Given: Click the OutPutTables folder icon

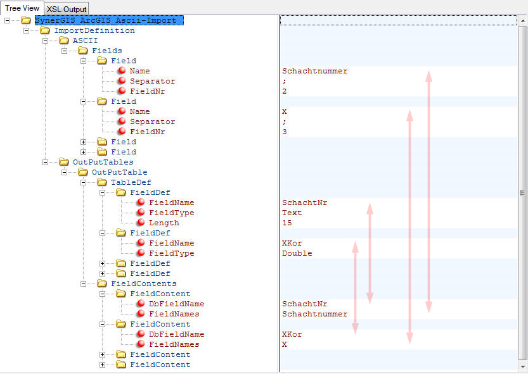Looking at the screenshot, I should (x=63, y=162).
